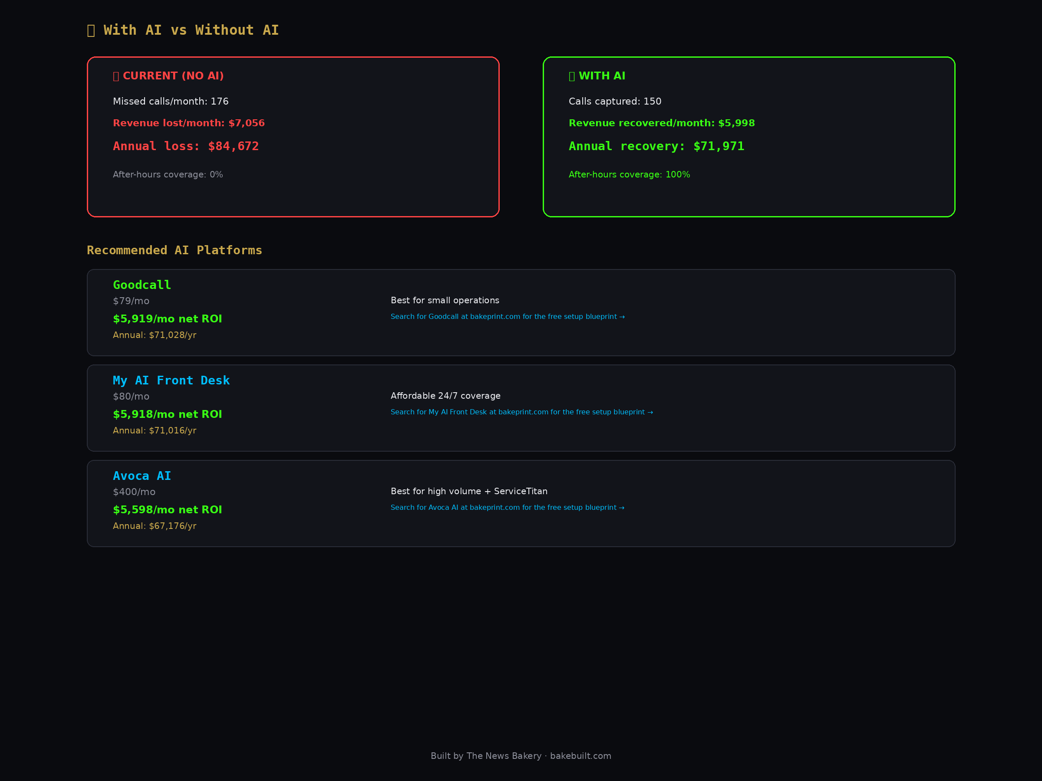Click the CURRENT (NO AI) card title
This screenshot has width=1042, height=781.
(168, 76)
